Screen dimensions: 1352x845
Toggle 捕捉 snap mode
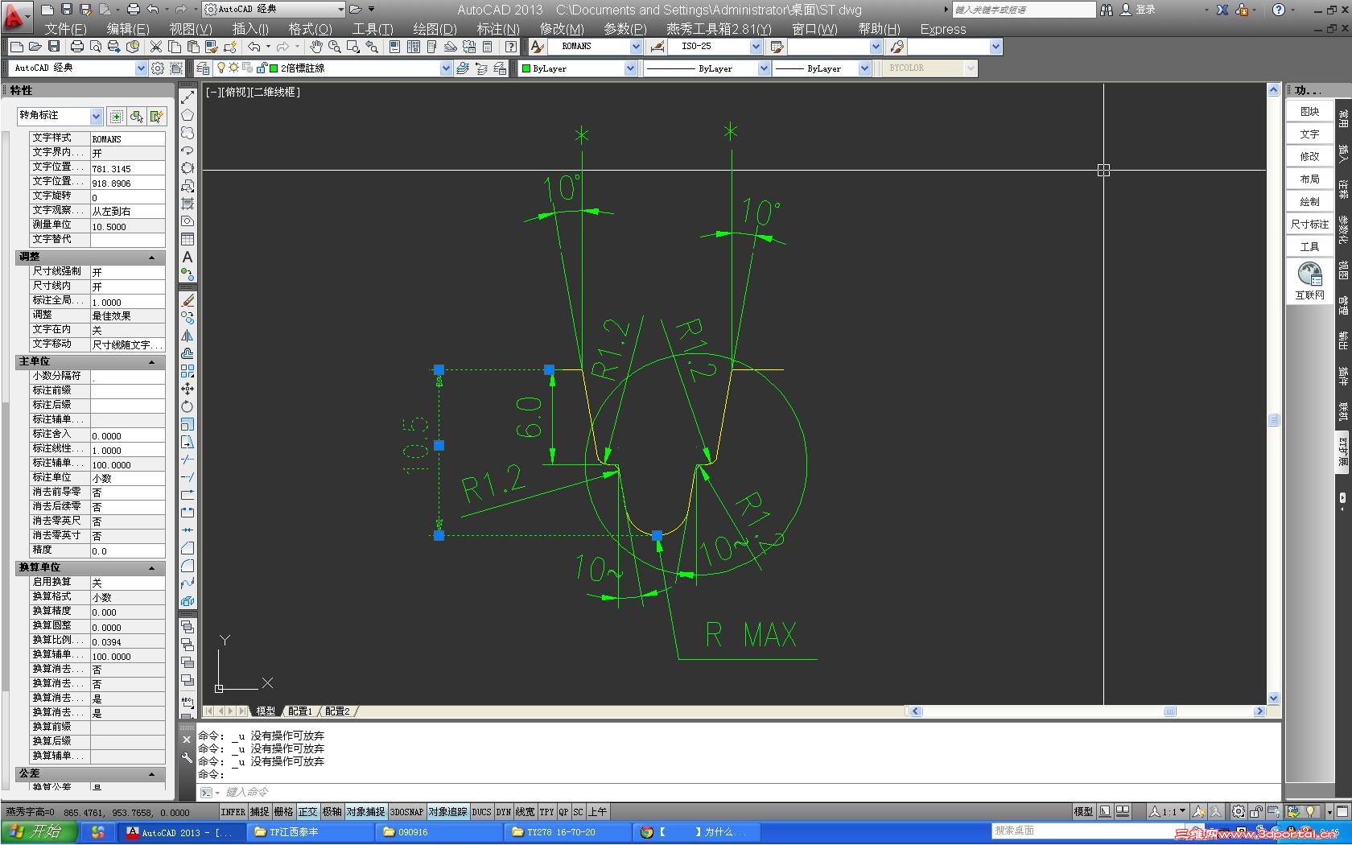coord(260,812)
